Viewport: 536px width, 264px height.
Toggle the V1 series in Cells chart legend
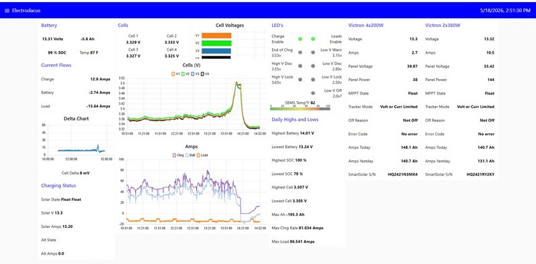(x=176, y=74)
